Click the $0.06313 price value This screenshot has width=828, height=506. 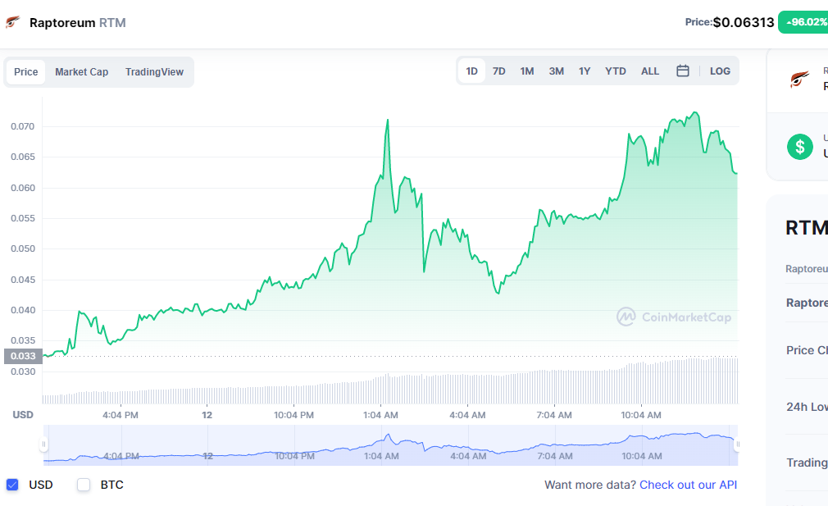[x=744, y=22]
